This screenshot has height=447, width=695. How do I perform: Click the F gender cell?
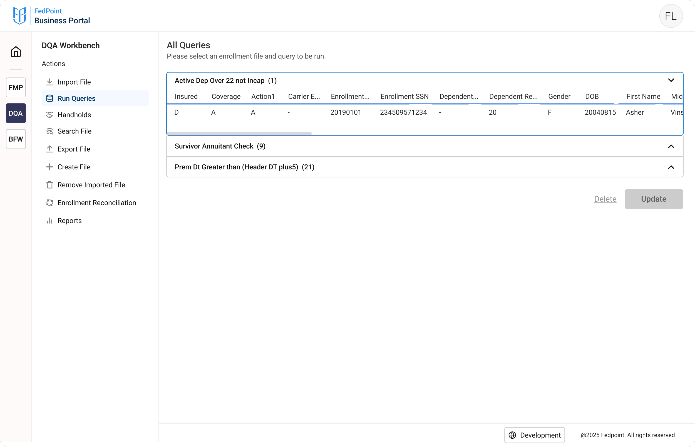[549, 112]
